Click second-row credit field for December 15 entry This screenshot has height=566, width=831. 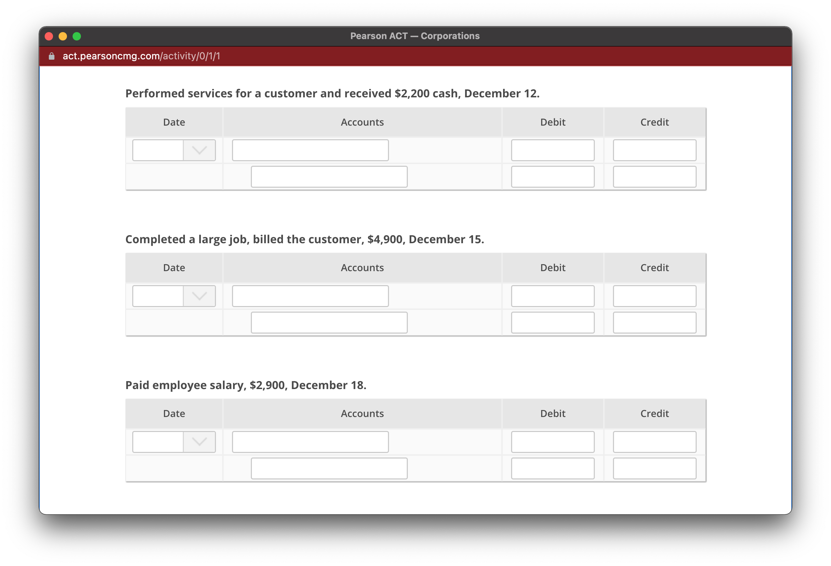pos(654,322)
